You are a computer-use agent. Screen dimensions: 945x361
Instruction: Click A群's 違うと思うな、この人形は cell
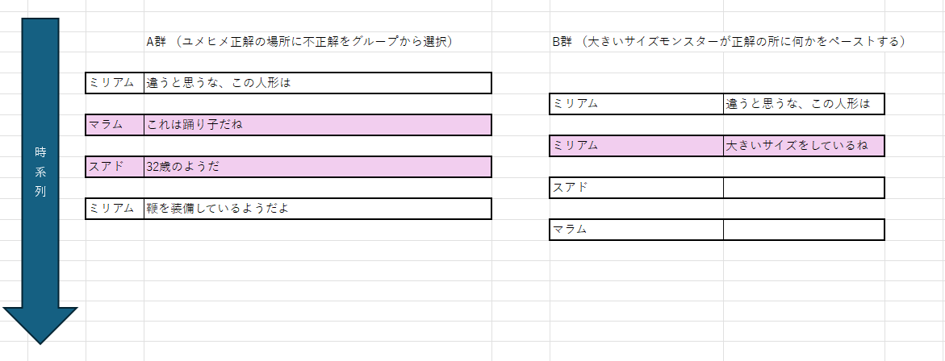click(317, 83)
